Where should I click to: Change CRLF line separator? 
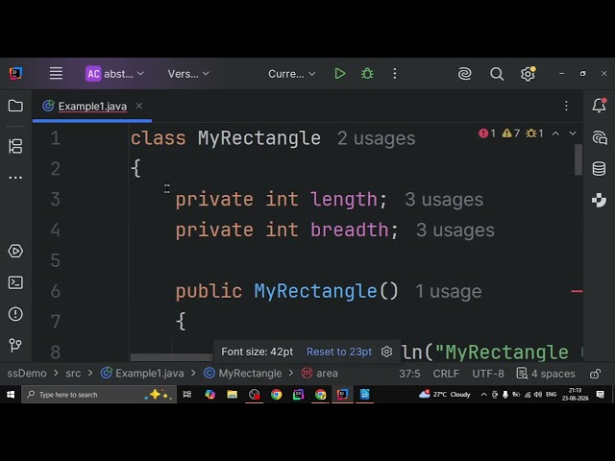[x=446, y=374]
